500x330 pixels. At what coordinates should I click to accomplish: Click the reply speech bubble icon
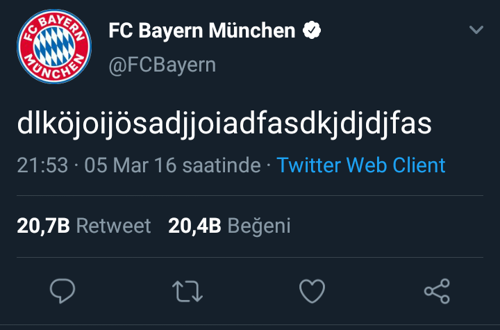(63, 290)
